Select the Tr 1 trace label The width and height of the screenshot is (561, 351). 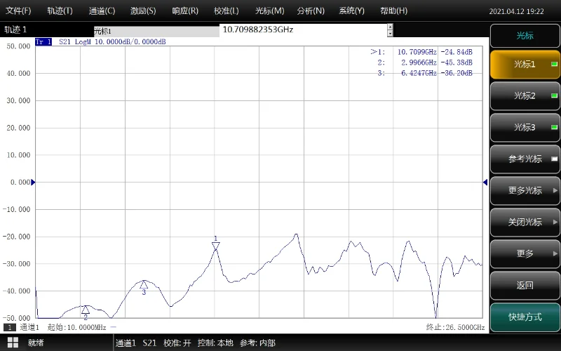click(x=43, y=42)
